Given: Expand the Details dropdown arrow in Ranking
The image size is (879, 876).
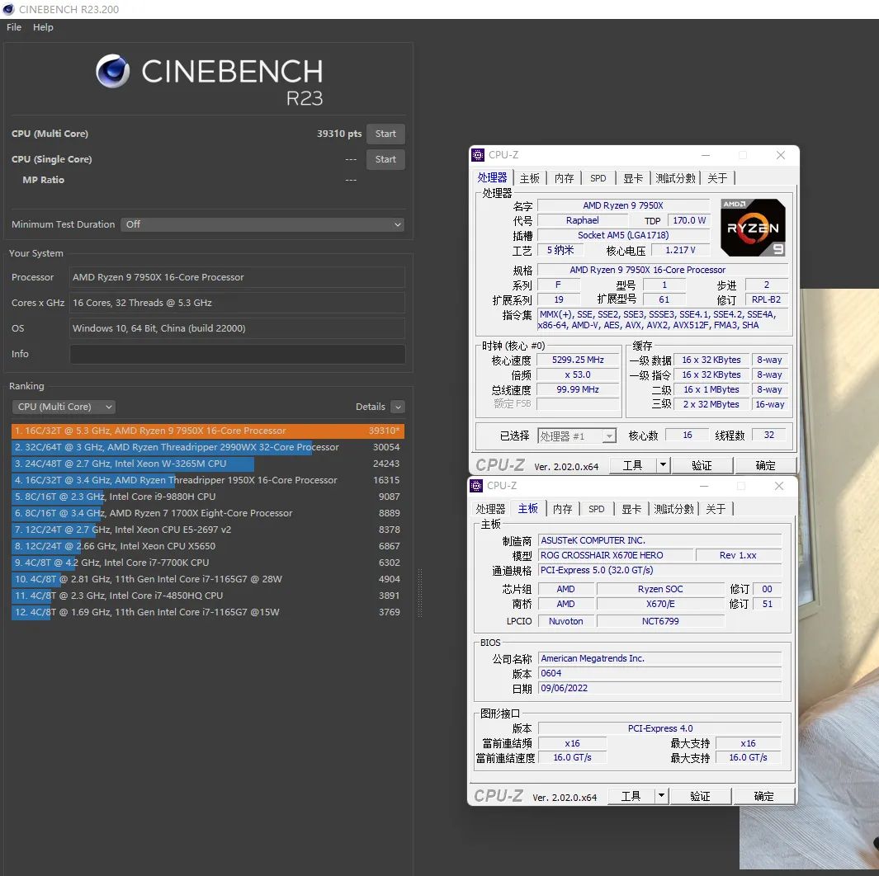Looking at the screenshot, I should 398,407.
